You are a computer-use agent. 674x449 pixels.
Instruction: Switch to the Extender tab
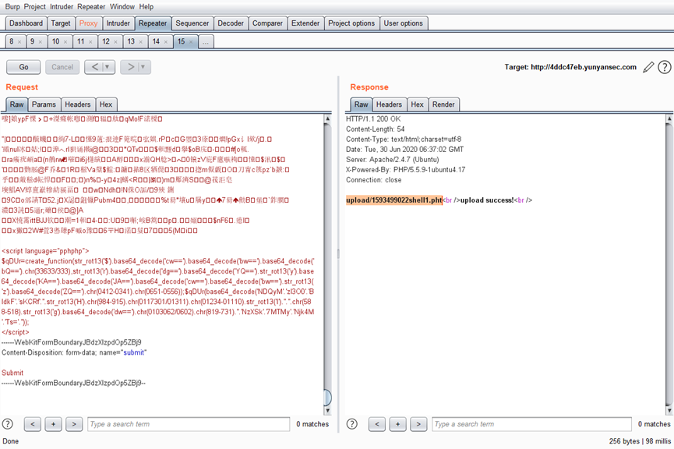tap(305, 23)
